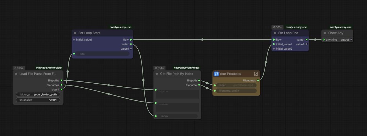Click the flow output arrow on For Loop Start
This screenshot has height=136, width=367.
[131, 40]
